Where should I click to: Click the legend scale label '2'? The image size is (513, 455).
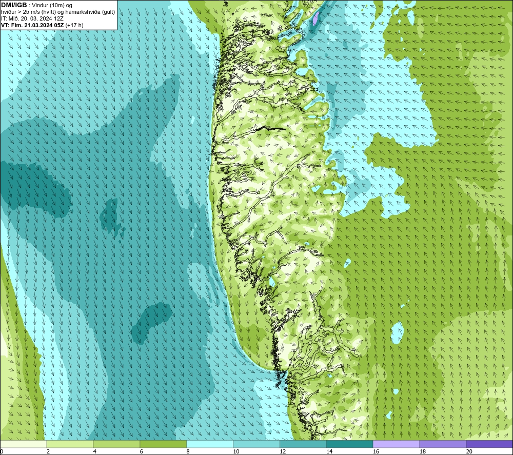[48, 451]
